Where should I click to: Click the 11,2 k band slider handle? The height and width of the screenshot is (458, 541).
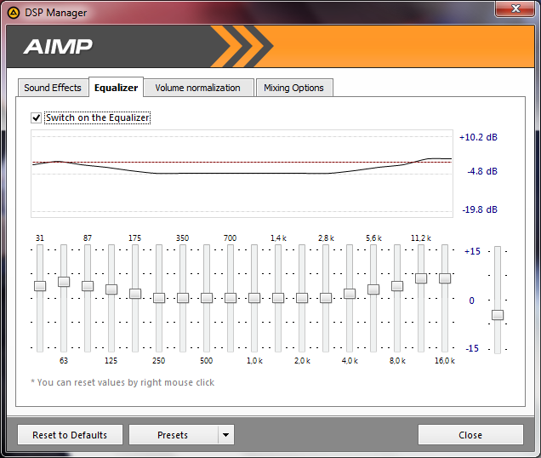[421, 278]
